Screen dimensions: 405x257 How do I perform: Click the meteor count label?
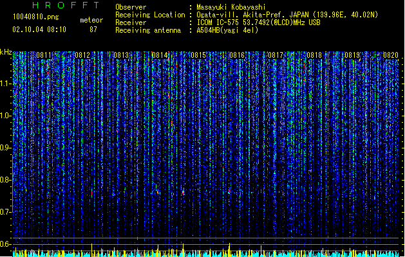[91, 20]
